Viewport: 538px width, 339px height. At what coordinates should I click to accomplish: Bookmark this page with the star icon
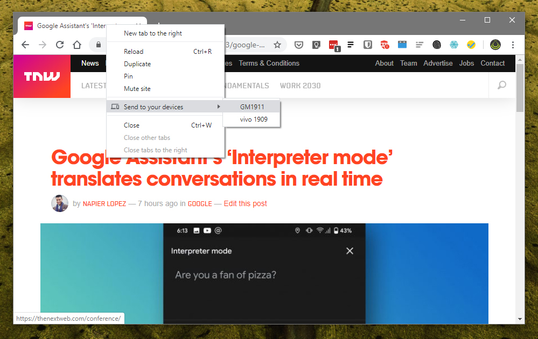[277, 45]
